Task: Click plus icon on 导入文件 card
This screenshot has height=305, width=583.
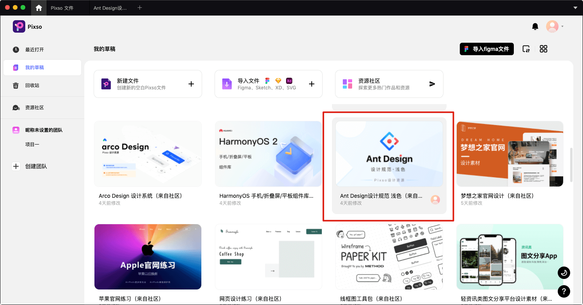Action: [312, 84]
